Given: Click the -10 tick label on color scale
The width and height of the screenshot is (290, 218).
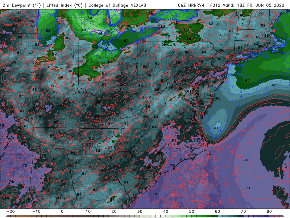Looking at the screenshot, I should pos(36,211).
